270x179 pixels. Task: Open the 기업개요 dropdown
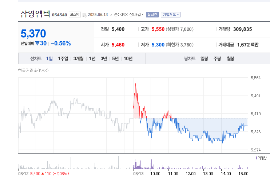click(x=170, y=15)
